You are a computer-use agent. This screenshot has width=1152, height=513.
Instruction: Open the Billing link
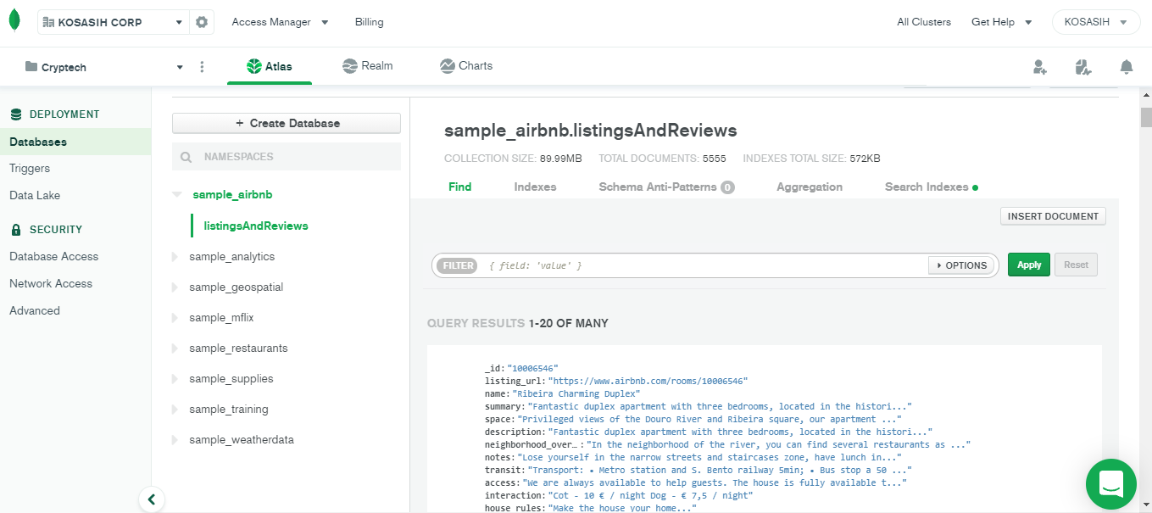(370, 22)
